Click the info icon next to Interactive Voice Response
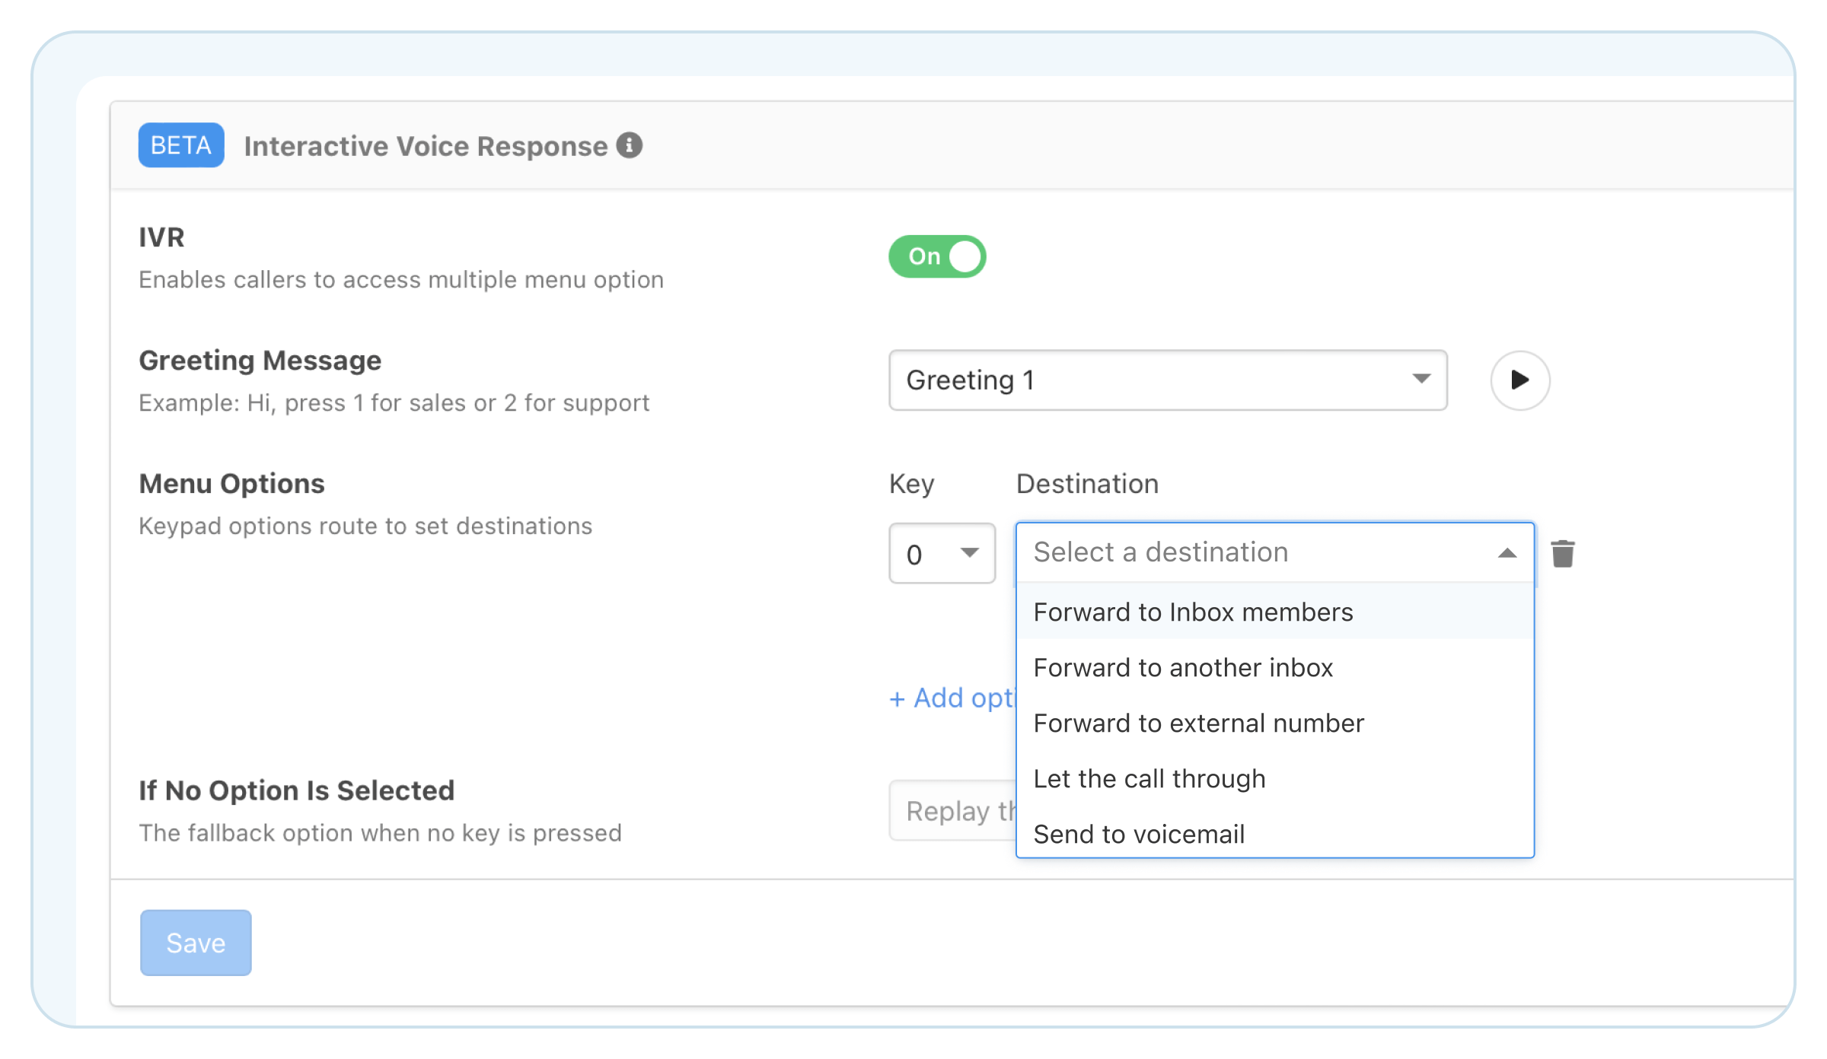Viewport: 1827px width, 1059px height. (629, 145)
